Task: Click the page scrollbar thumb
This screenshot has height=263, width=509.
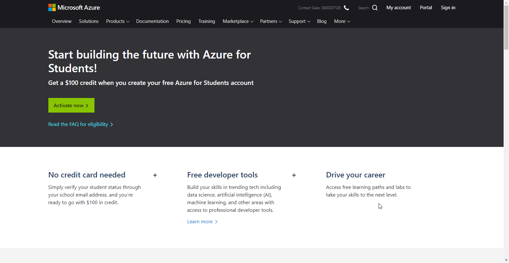Action: pyautogui.click(x=506, y=27)
